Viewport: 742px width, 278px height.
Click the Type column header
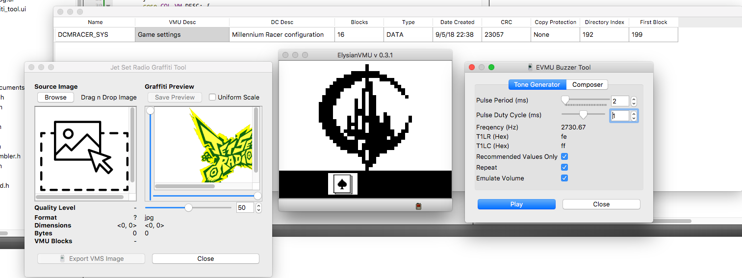pos(408,22)
